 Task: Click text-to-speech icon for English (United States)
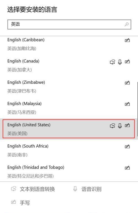tap(112, 126)
